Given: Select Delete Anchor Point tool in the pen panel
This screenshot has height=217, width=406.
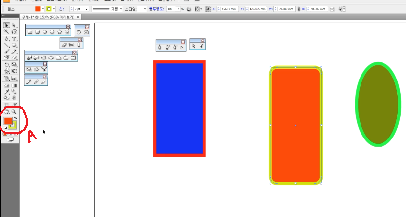Looking at the screenshot, I should [x=175, y=47].
